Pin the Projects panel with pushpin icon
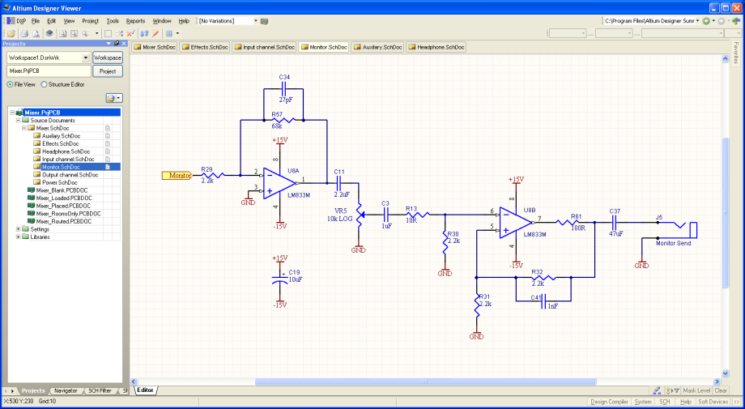Screen dimensions: 745x409 point(117,44)
